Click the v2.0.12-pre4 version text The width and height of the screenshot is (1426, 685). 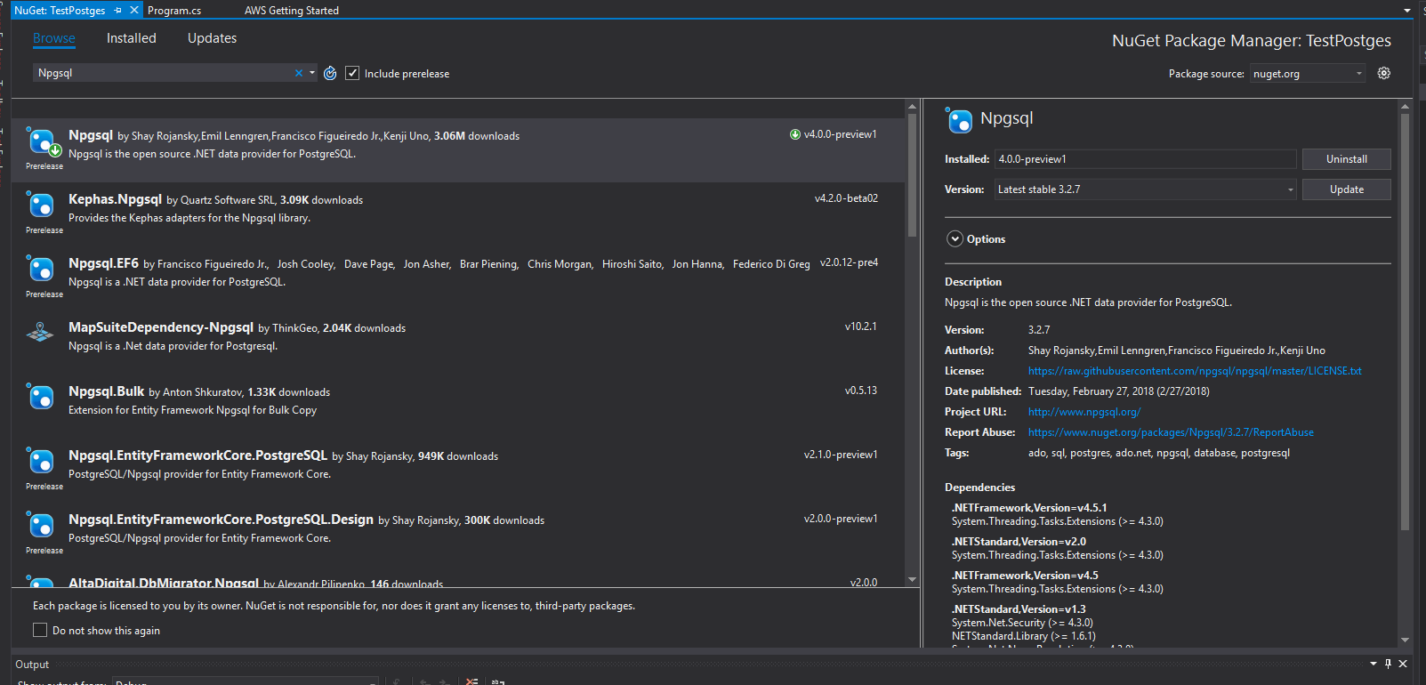[x=849, y=262]
